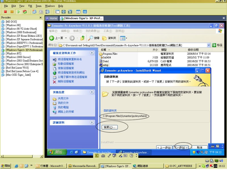Select [Mac-OSX-Tiger_Intel] favorite

18,75
